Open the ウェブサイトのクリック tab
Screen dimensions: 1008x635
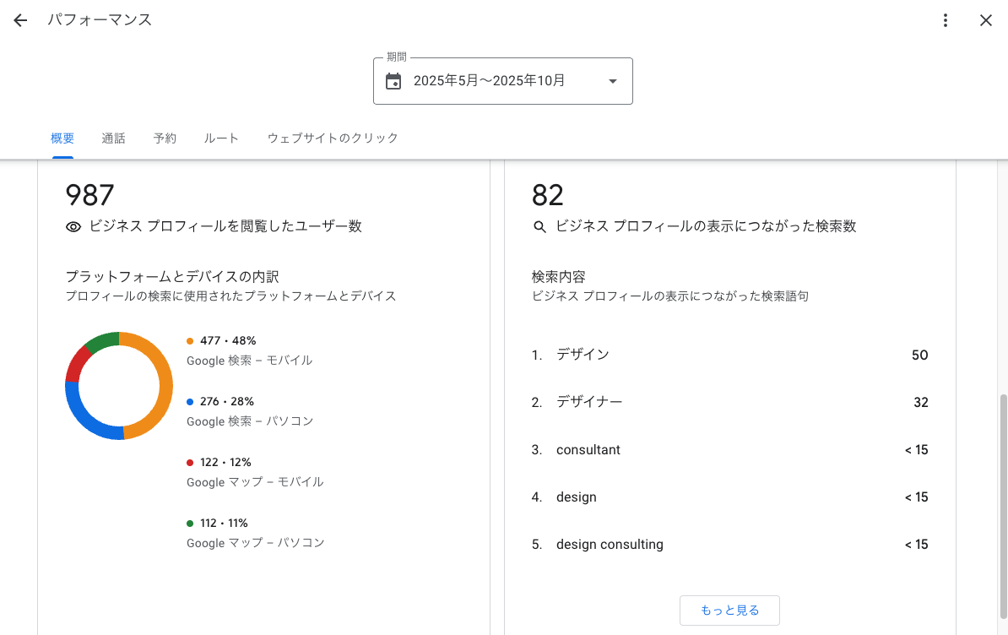click(x=333, y=138)
